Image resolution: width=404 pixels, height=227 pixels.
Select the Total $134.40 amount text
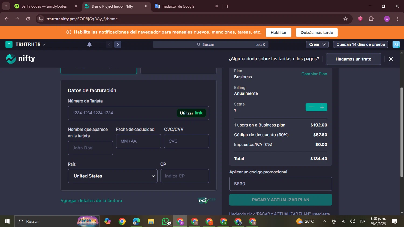pyautogui.click(x=319, y=159)
